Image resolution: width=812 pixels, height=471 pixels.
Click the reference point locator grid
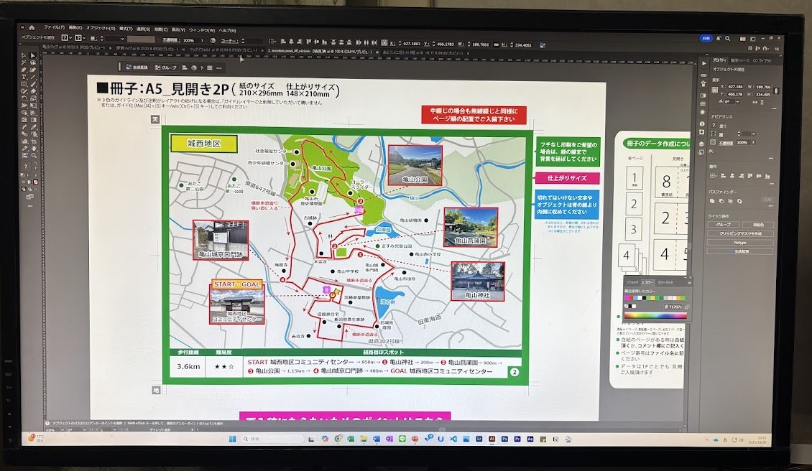coord(716,90)
